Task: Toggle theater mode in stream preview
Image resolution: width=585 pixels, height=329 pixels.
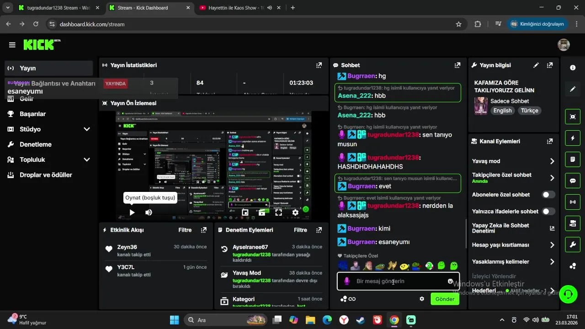Action: click(x=262, y=212)
